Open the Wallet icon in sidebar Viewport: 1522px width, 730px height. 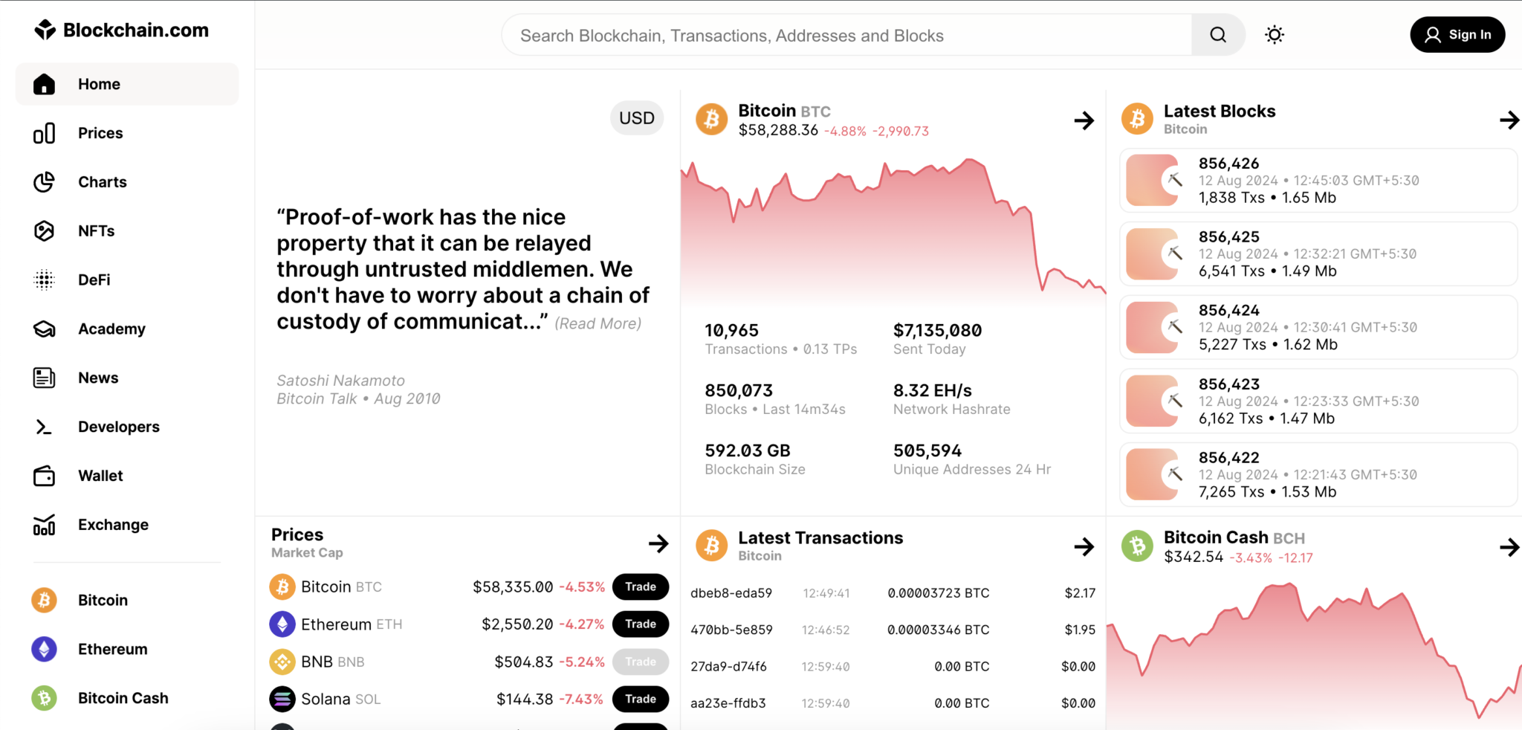point(45,476)
